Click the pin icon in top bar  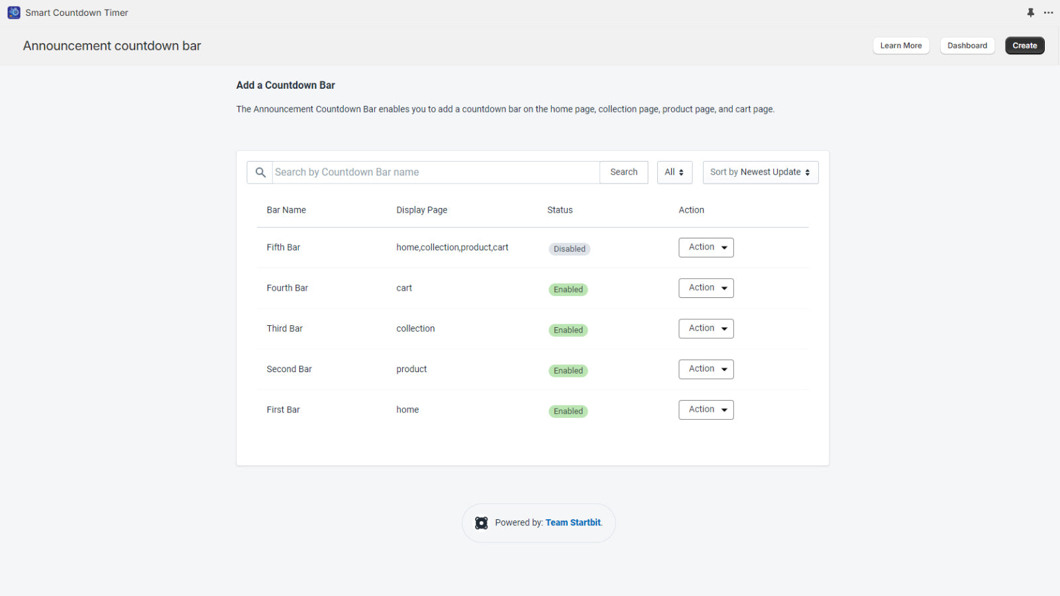pos(1030,13)
